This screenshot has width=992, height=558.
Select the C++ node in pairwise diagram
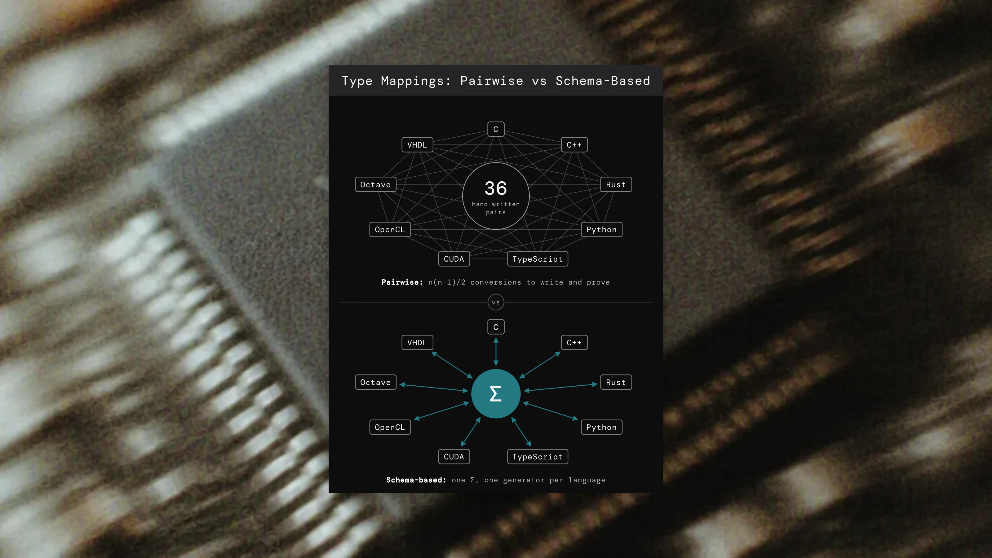pyautogui.click(x=574, y=145)
